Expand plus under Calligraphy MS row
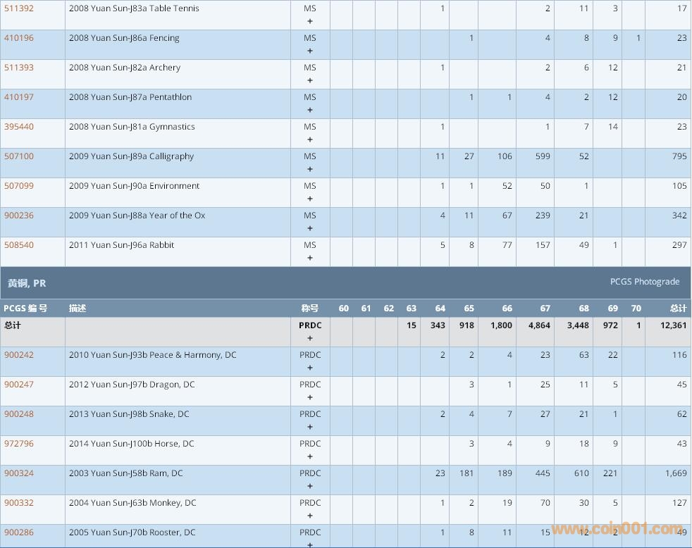Image resolution: width=692 pixels, height=548 pixels. pos(310,170)
